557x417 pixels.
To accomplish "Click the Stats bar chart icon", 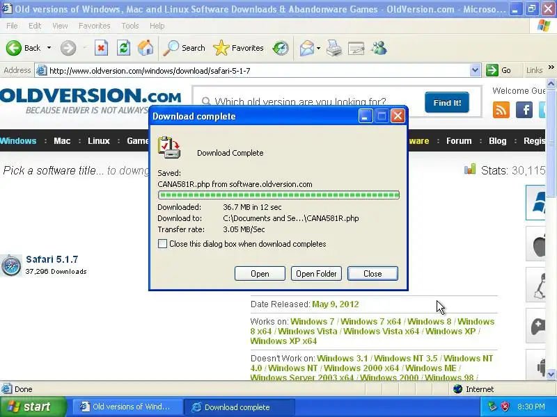I will (x=469, y=169).
